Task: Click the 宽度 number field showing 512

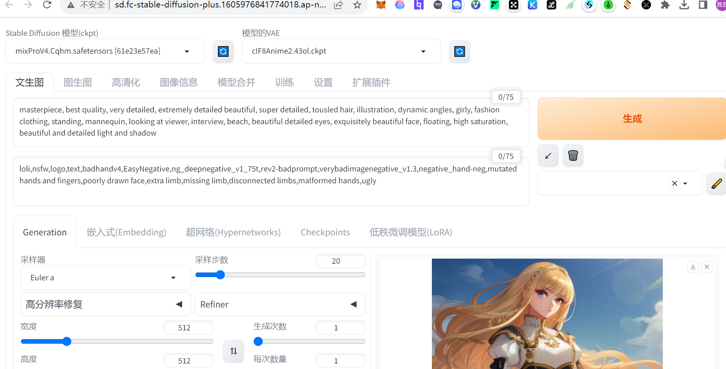Action: click(189, 328)
